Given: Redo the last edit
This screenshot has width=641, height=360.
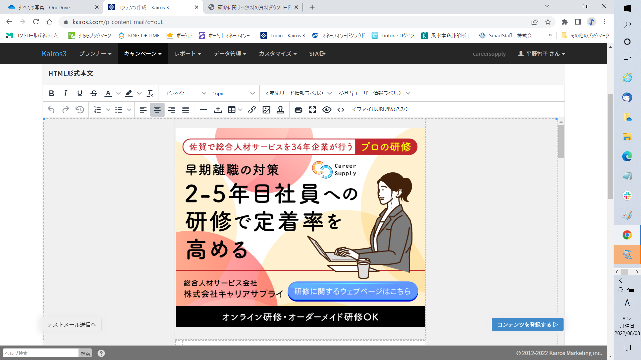Looking at the screenshot, I should pos(65,110).
